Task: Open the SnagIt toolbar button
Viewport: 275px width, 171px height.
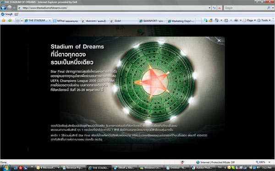Action: (7, 14)
